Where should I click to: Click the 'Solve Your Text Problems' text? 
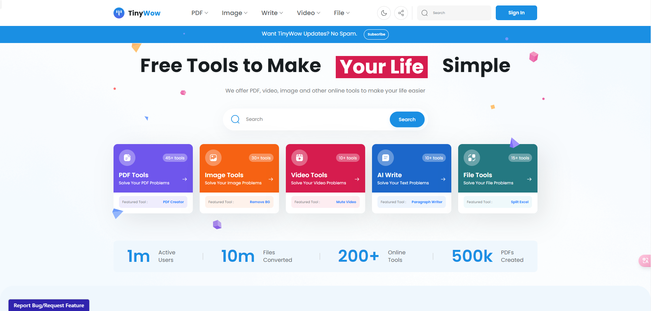403,183
